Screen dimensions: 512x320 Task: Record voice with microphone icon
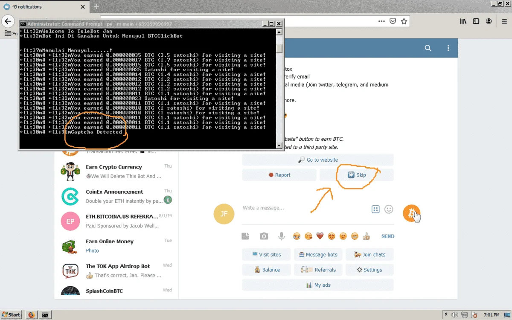(x=281, y=236)
